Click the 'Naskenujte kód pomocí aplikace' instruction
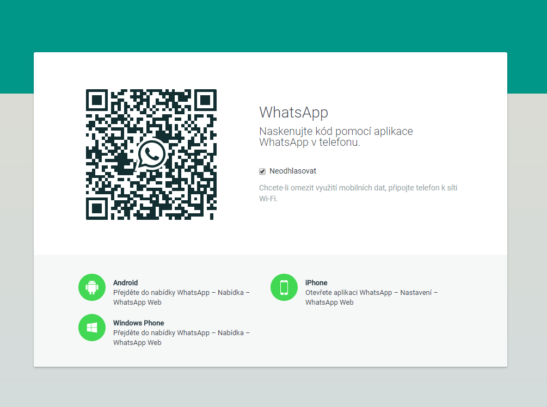547x407 pixels. pos(336,137)
